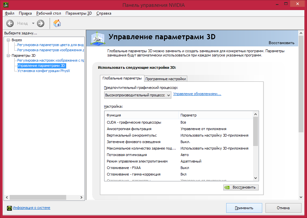This screenshot has width=307, height=218.
Task: Open the preferred graphics processor dropdown
Action: click(x=138, y=95)
